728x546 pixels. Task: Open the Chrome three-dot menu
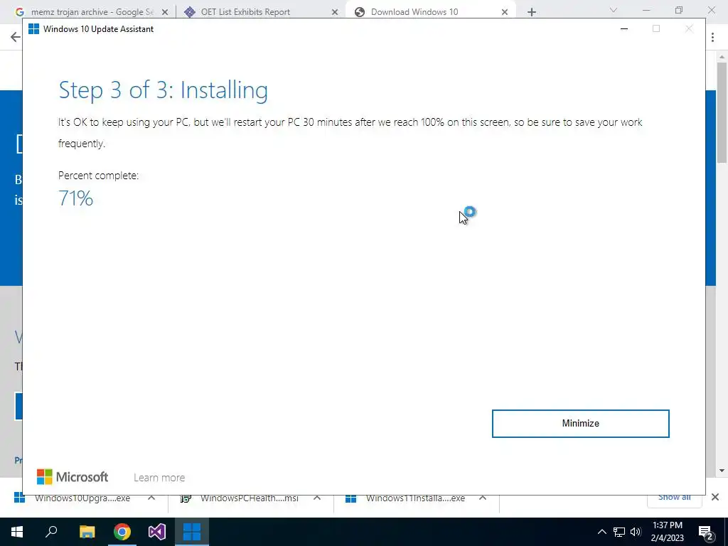712,37
